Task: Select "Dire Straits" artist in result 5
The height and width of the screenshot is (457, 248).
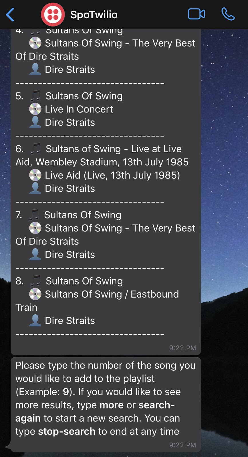Action: 70,122
